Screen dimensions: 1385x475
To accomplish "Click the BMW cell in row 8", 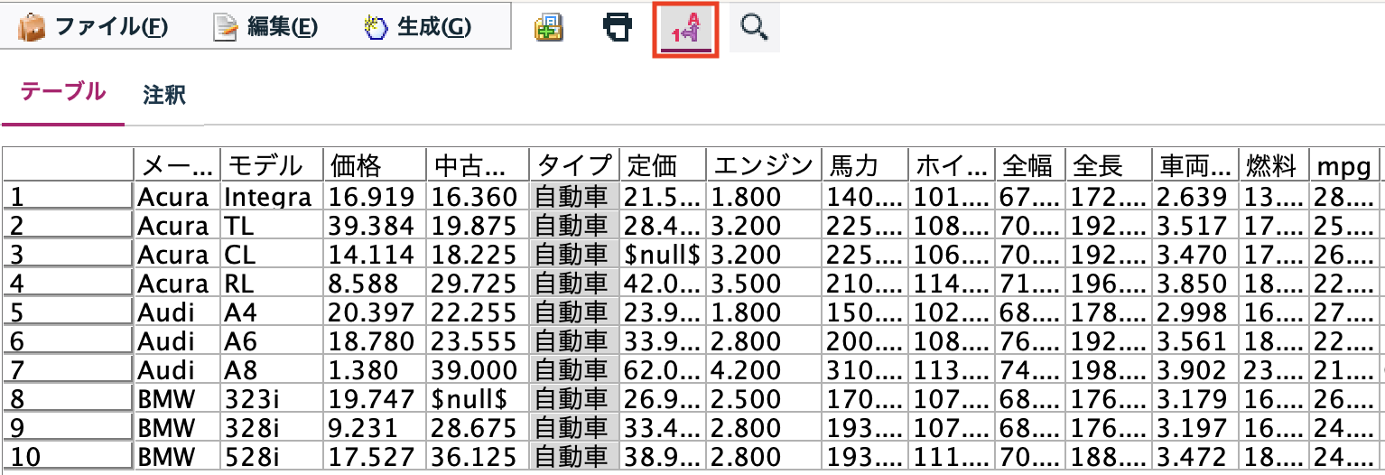I will pyautogui.click(x=178, y=398).
